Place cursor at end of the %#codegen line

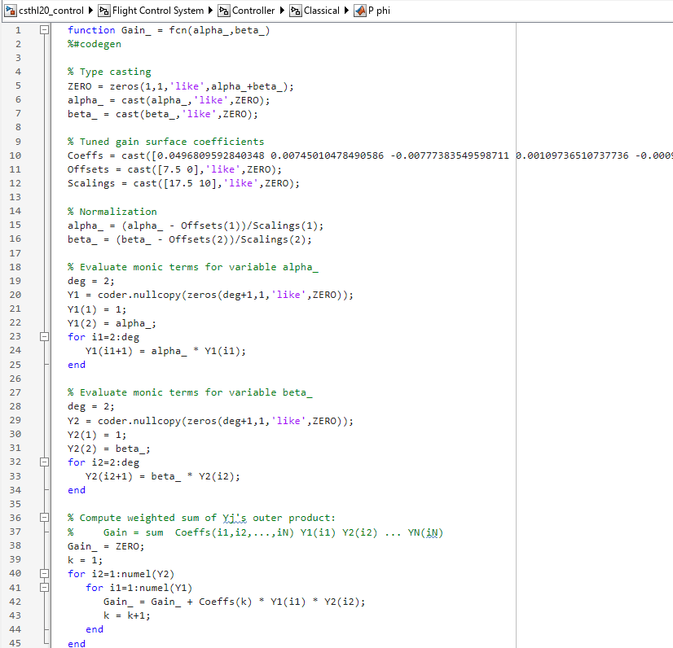pos(124,44)
